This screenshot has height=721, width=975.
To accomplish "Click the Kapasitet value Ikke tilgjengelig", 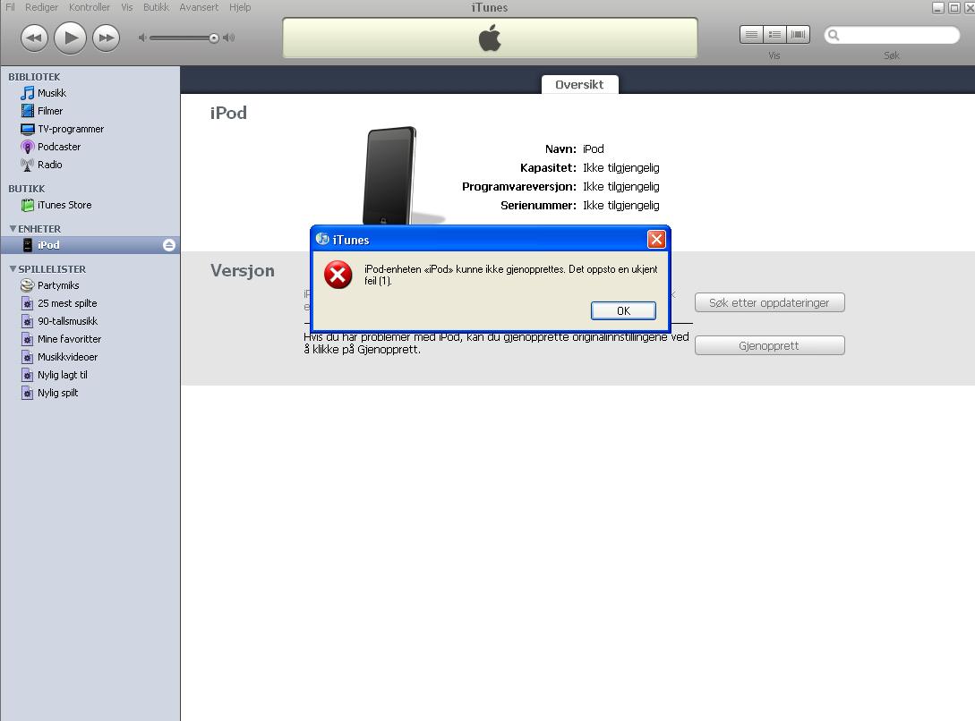I will [621, 167].
